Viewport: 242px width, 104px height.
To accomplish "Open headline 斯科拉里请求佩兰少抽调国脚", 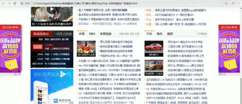I will click(116, 47).
